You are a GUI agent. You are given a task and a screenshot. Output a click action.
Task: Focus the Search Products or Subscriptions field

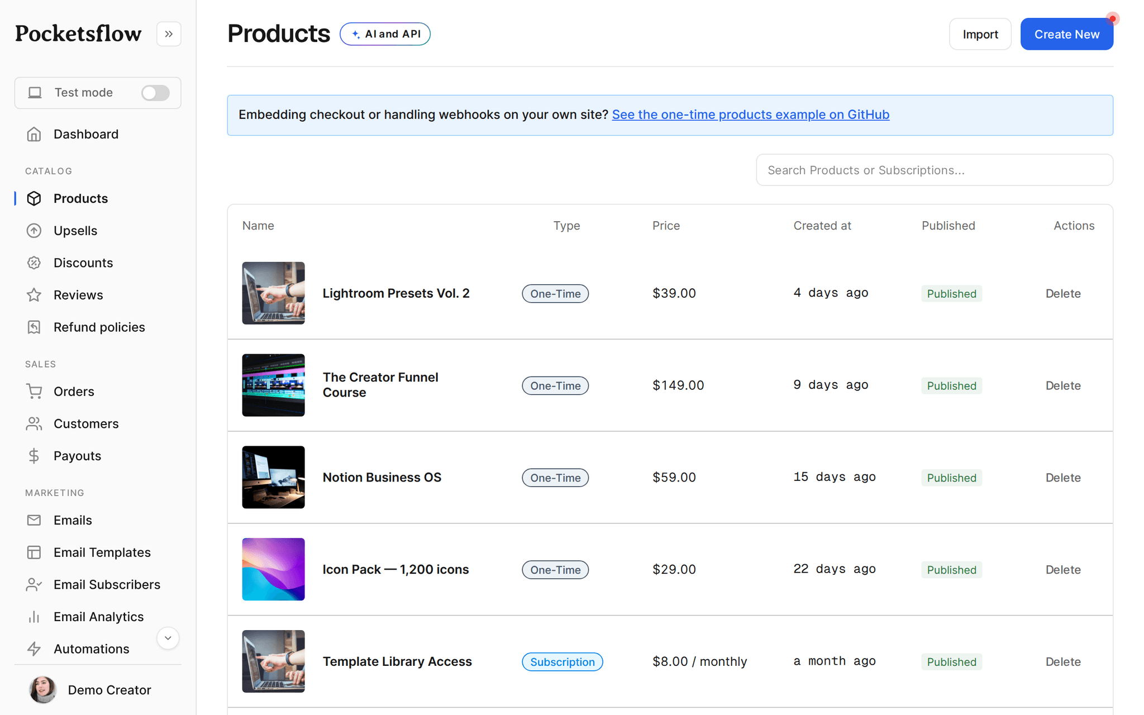[x=934, y=170]
